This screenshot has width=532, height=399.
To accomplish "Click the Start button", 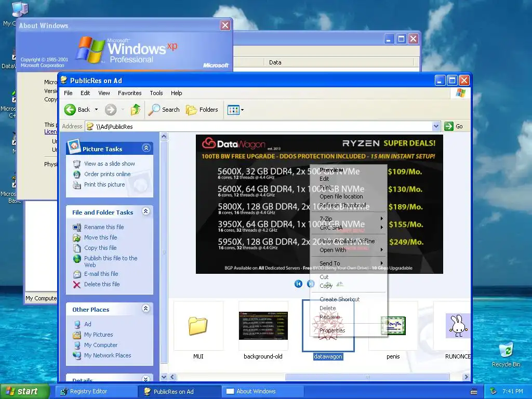I will (24, 392).
